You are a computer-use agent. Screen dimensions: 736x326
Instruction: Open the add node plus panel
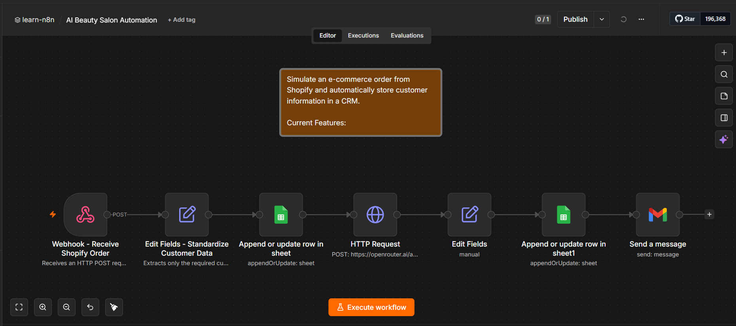[724, 53]
